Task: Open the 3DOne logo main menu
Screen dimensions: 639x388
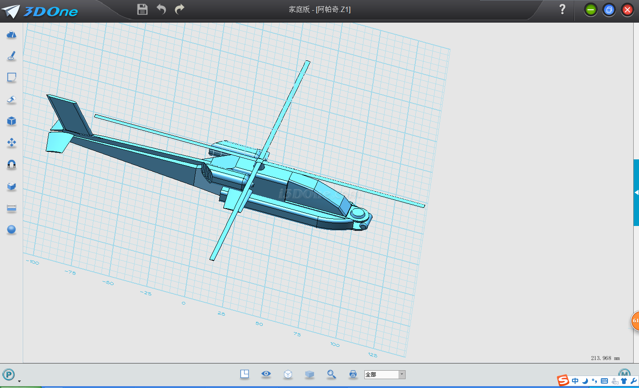Action: click(x=40, y=11)
